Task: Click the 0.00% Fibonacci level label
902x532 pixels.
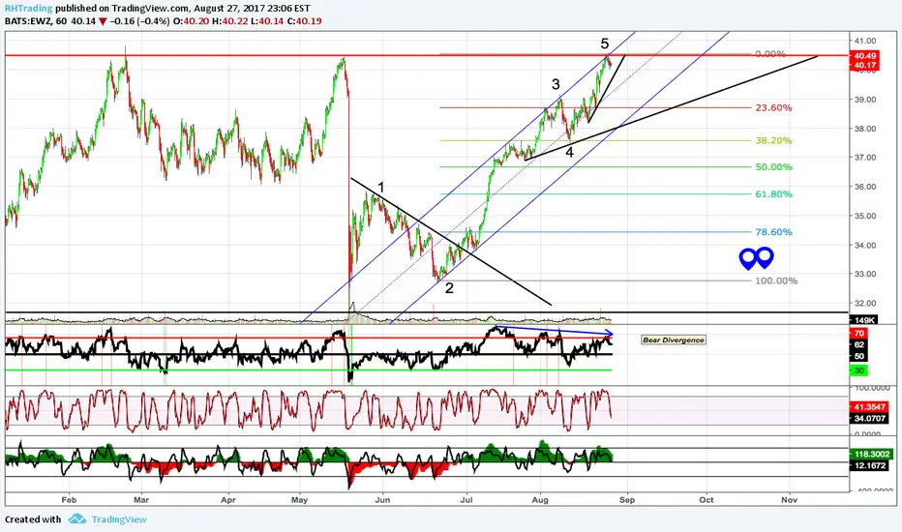Action: [770, 53]
